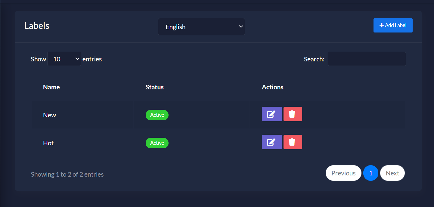Image resolution: width=434 pixels, height=207 pixels.
Task: Delete the "New" label entry
Action: pos(293,114)
